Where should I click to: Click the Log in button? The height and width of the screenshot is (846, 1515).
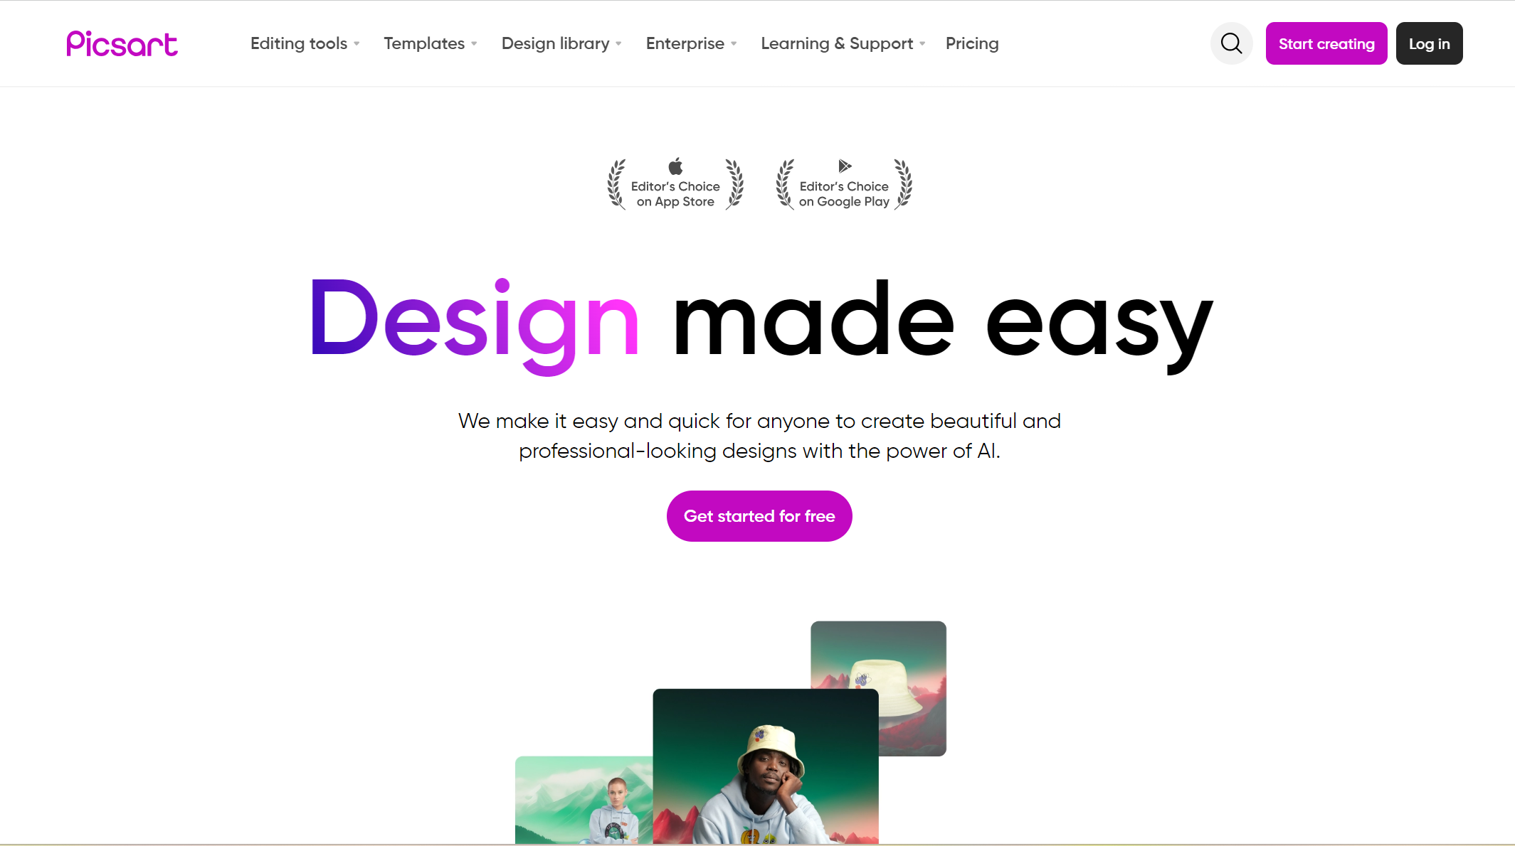[1430, 43]
